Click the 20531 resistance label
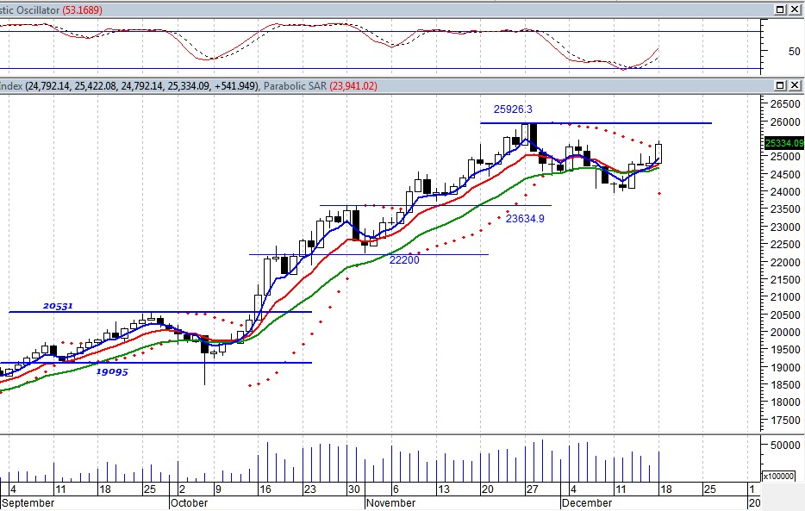The height and width of the screenshot is (511, 805). click(x=60, y=306)
